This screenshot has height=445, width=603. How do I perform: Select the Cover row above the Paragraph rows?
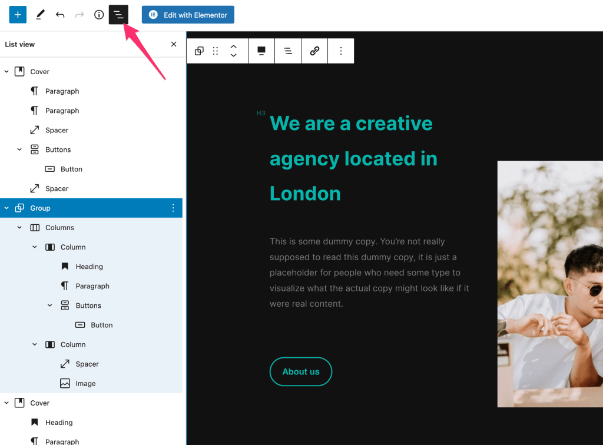(x=91, y=71)
